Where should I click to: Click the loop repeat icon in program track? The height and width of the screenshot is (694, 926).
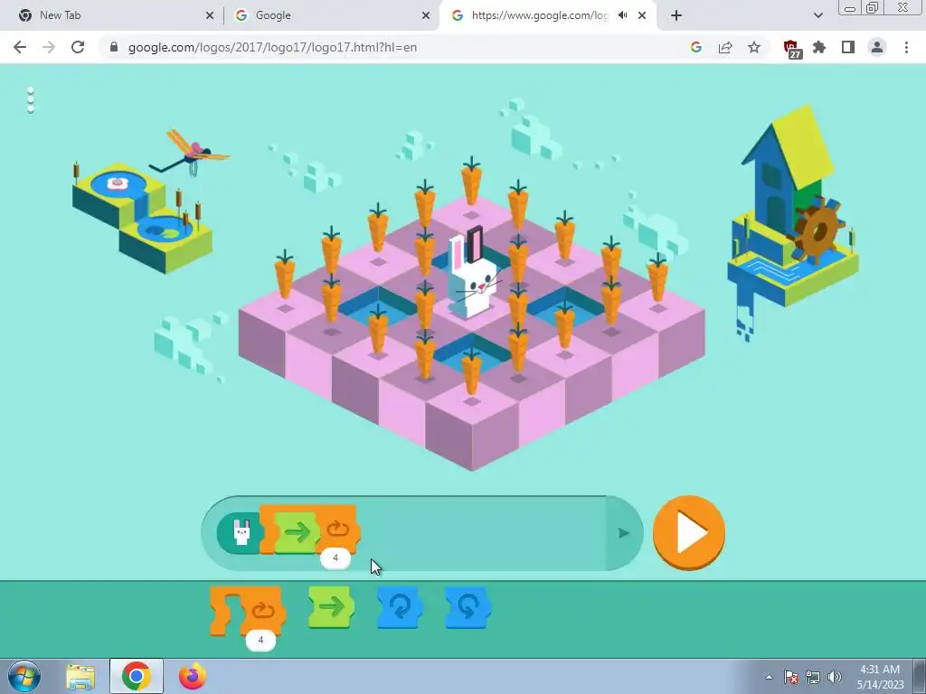338,529
